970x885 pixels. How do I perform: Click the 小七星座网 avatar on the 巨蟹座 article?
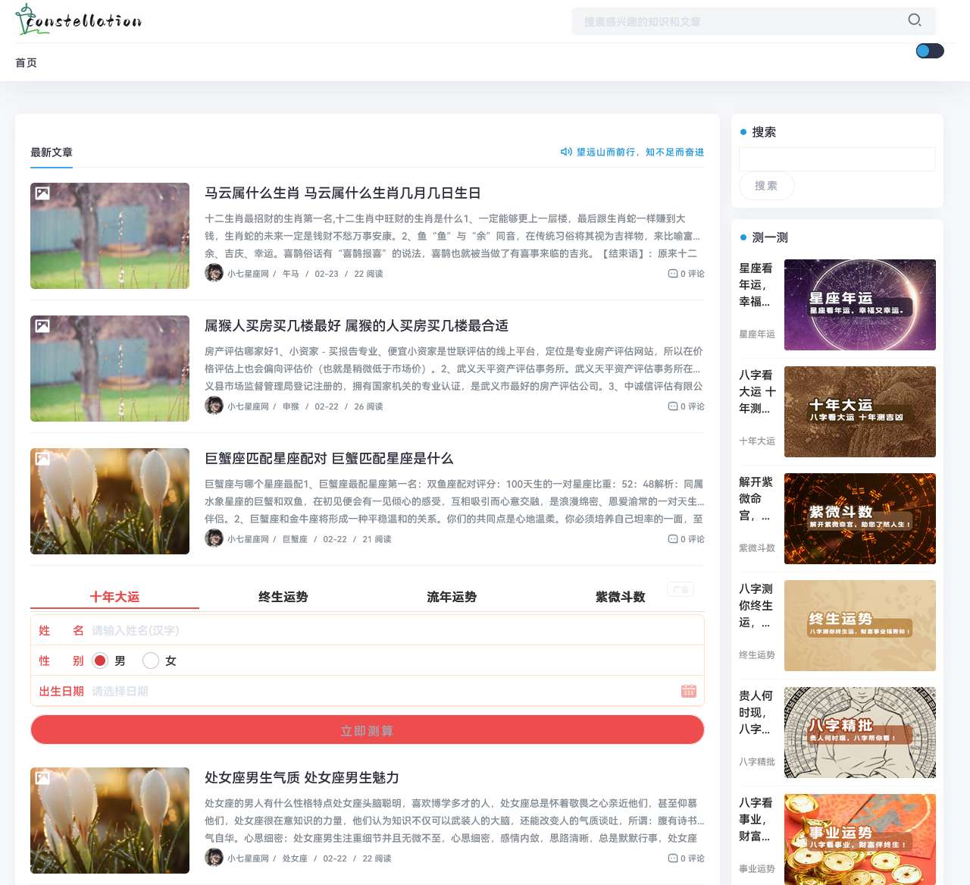pyautogui.click(x=214, y=538)
